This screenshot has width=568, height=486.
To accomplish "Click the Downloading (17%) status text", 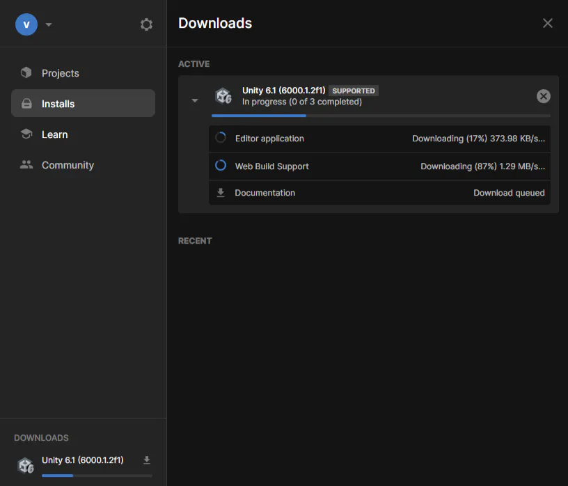I will (x=478, y=139).
